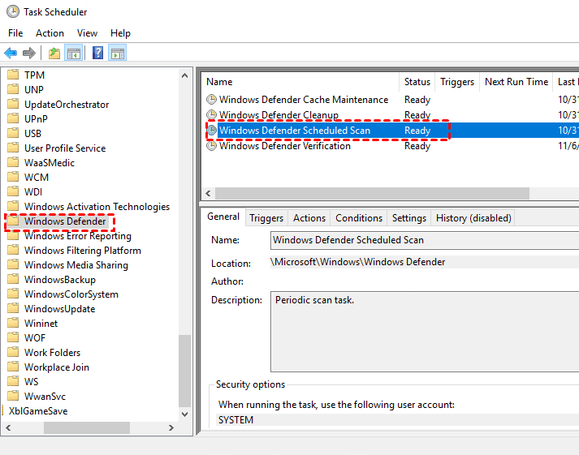Switch to the Settings tab

pos(409,218)
